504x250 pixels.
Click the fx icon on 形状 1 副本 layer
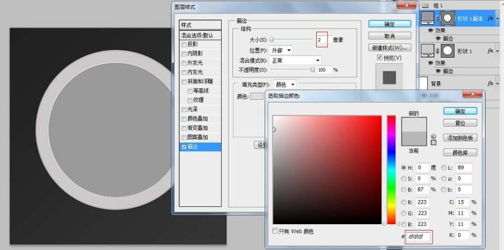tap(490, 18)
